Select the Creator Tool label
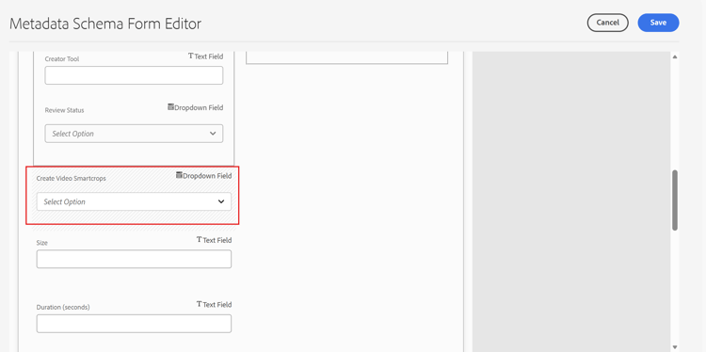 pyautogui.click(x=62, y=59)
